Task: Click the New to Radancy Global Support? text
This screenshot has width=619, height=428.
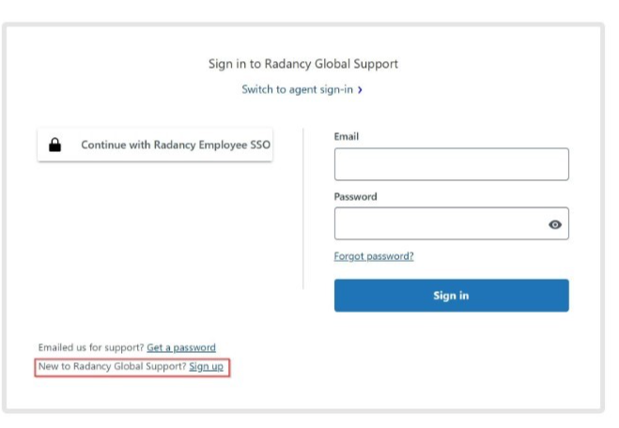Action: [x=112, y=366]
